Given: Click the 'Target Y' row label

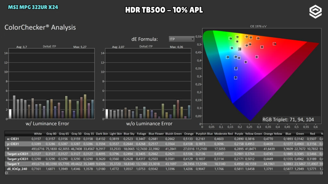Looking at the screenshot, I should (13, 164).
